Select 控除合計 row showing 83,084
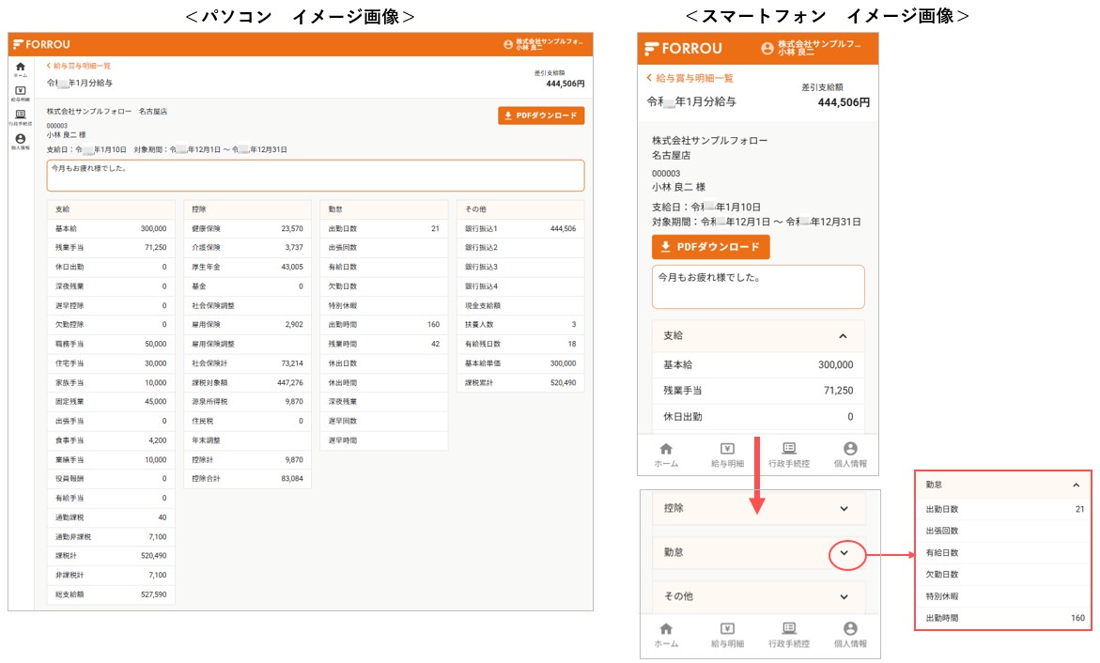Viewport: 1100px width, 663px height. point(248,479)
